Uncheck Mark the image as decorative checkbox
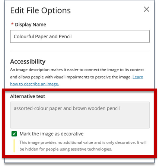The height and width of the screenshot is (167, 159). pos(14,134)
